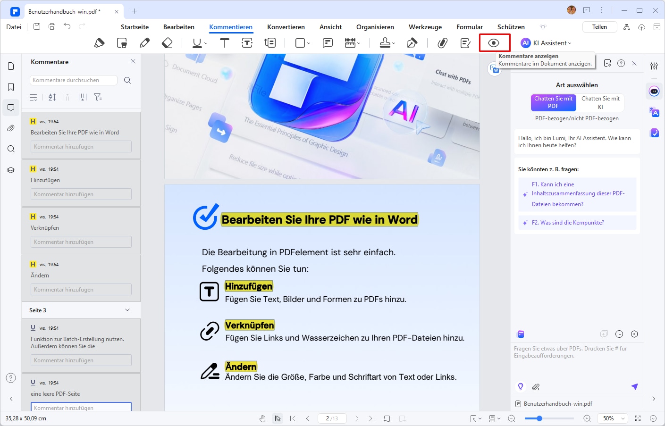Select the measuring ruler tool
This screenshot has width=665, height=426.
(350, 43)
